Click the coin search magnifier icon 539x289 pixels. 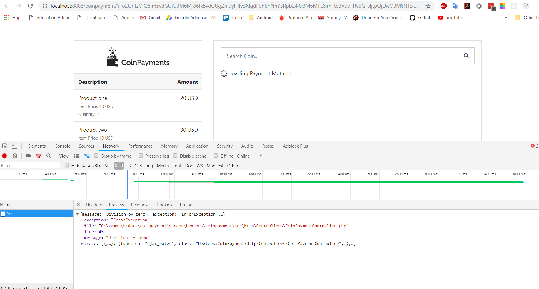(466, 56)
